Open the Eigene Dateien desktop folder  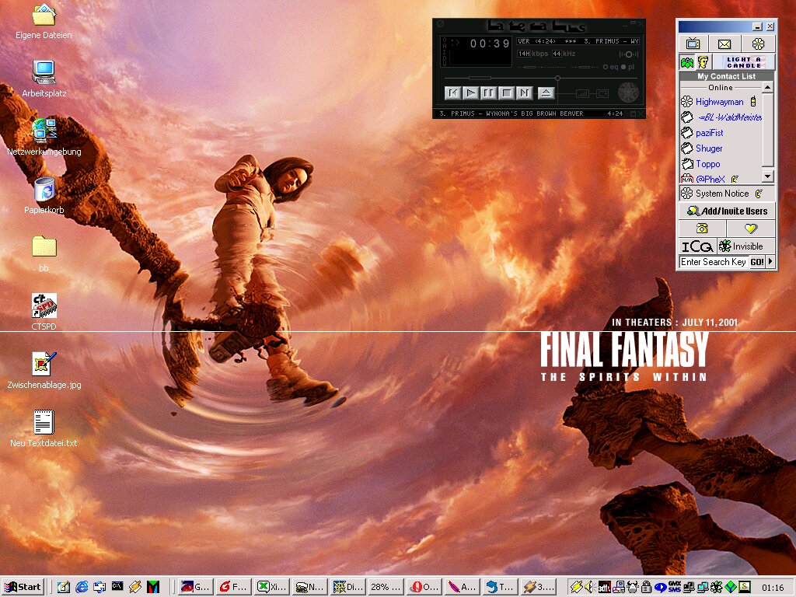pos(44,22)
